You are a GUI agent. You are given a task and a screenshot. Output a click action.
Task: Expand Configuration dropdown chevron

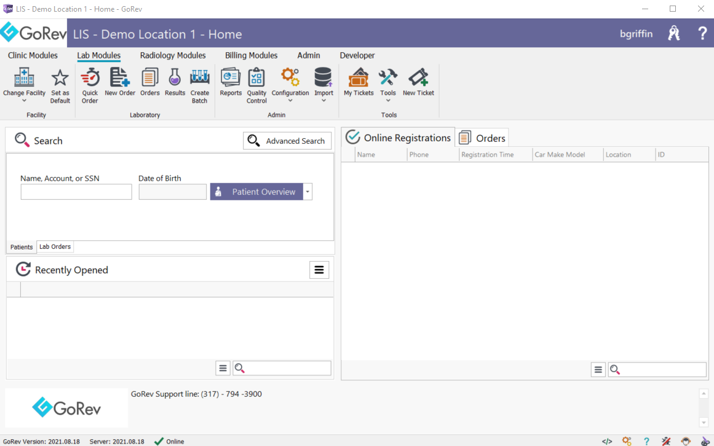pyautogui.click(x=290, y=101)
